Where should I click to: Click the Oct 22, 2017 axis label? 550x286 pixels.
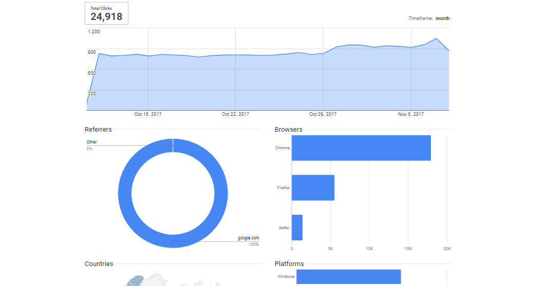tap(235, 114)
